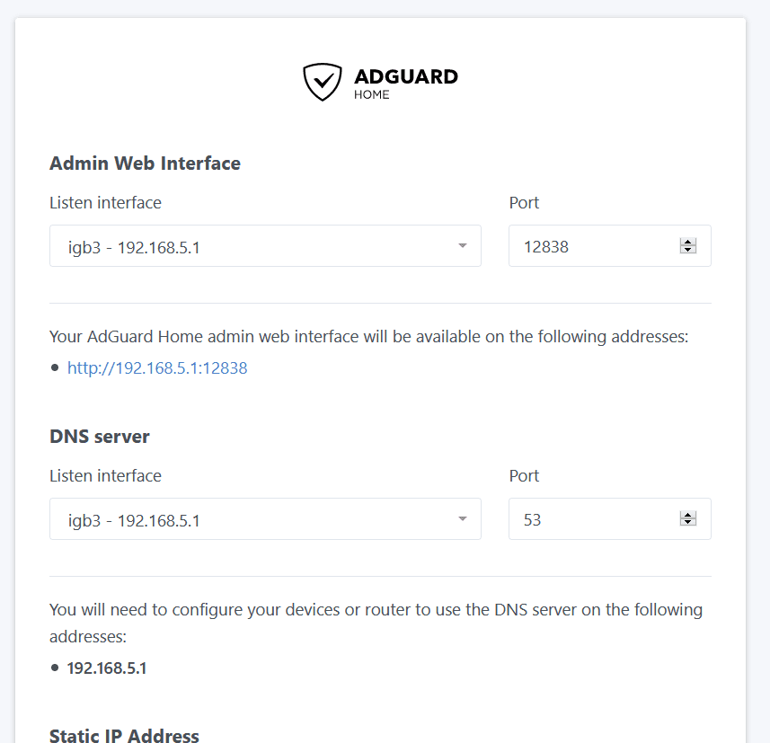
Task: Click the Static IP Address heading
Action: (124, 735)
